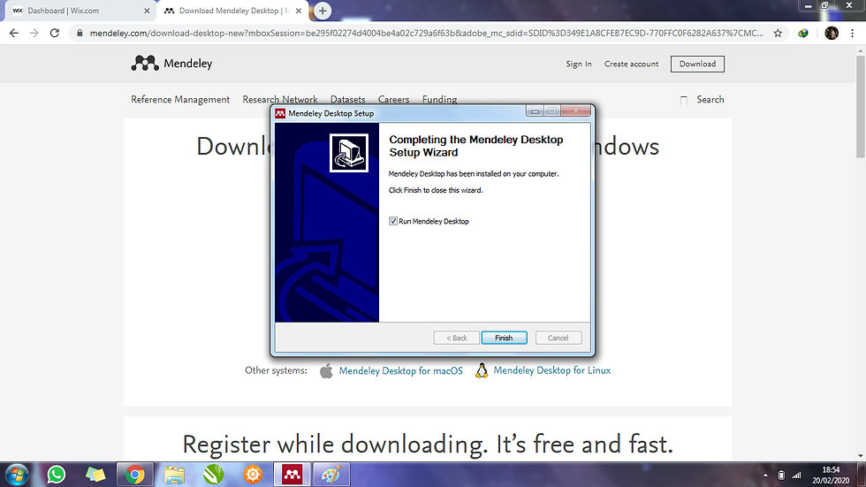Click the Search field on Mendeley page
The height and width of the screenshot is (487, 866).
point(710,99)
